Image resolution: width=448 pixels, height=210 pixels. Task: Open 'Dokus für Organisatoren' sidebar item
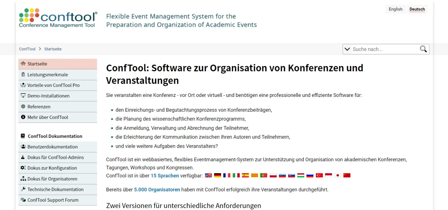tap(58, 179)
